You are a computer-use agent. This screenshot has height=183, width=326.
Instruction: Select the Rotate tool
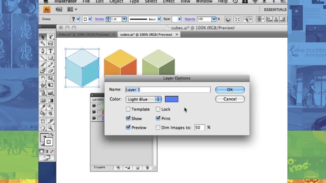tap(43, 79)
